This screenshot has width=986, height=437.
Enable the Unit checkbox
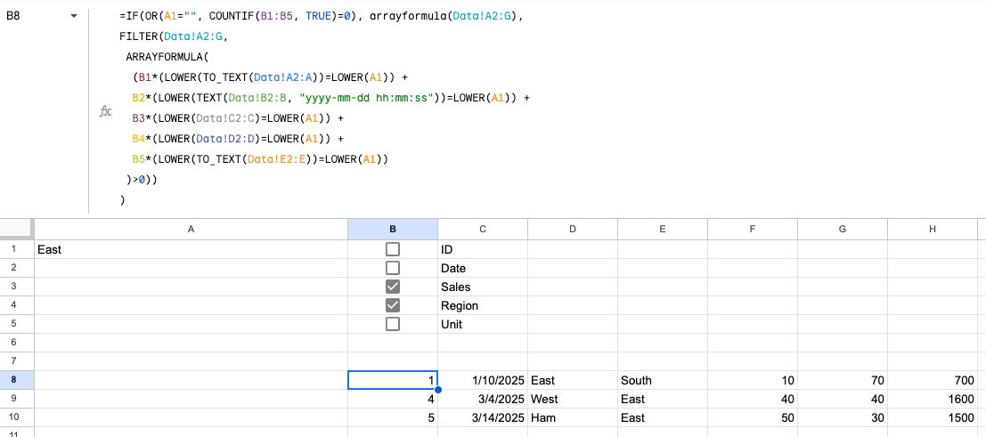coord(393,325)
